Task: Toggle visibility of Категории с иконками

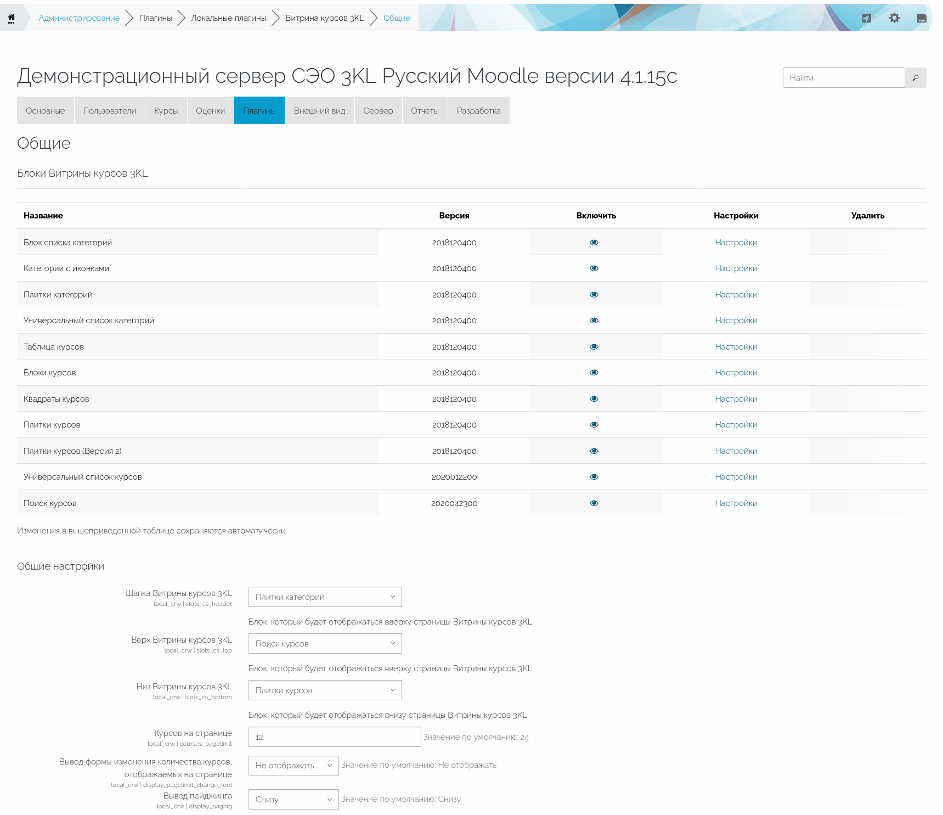Action: (594, 268)
